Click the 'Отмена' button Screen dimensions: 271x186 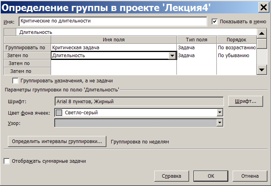click(x=250, y=176)
